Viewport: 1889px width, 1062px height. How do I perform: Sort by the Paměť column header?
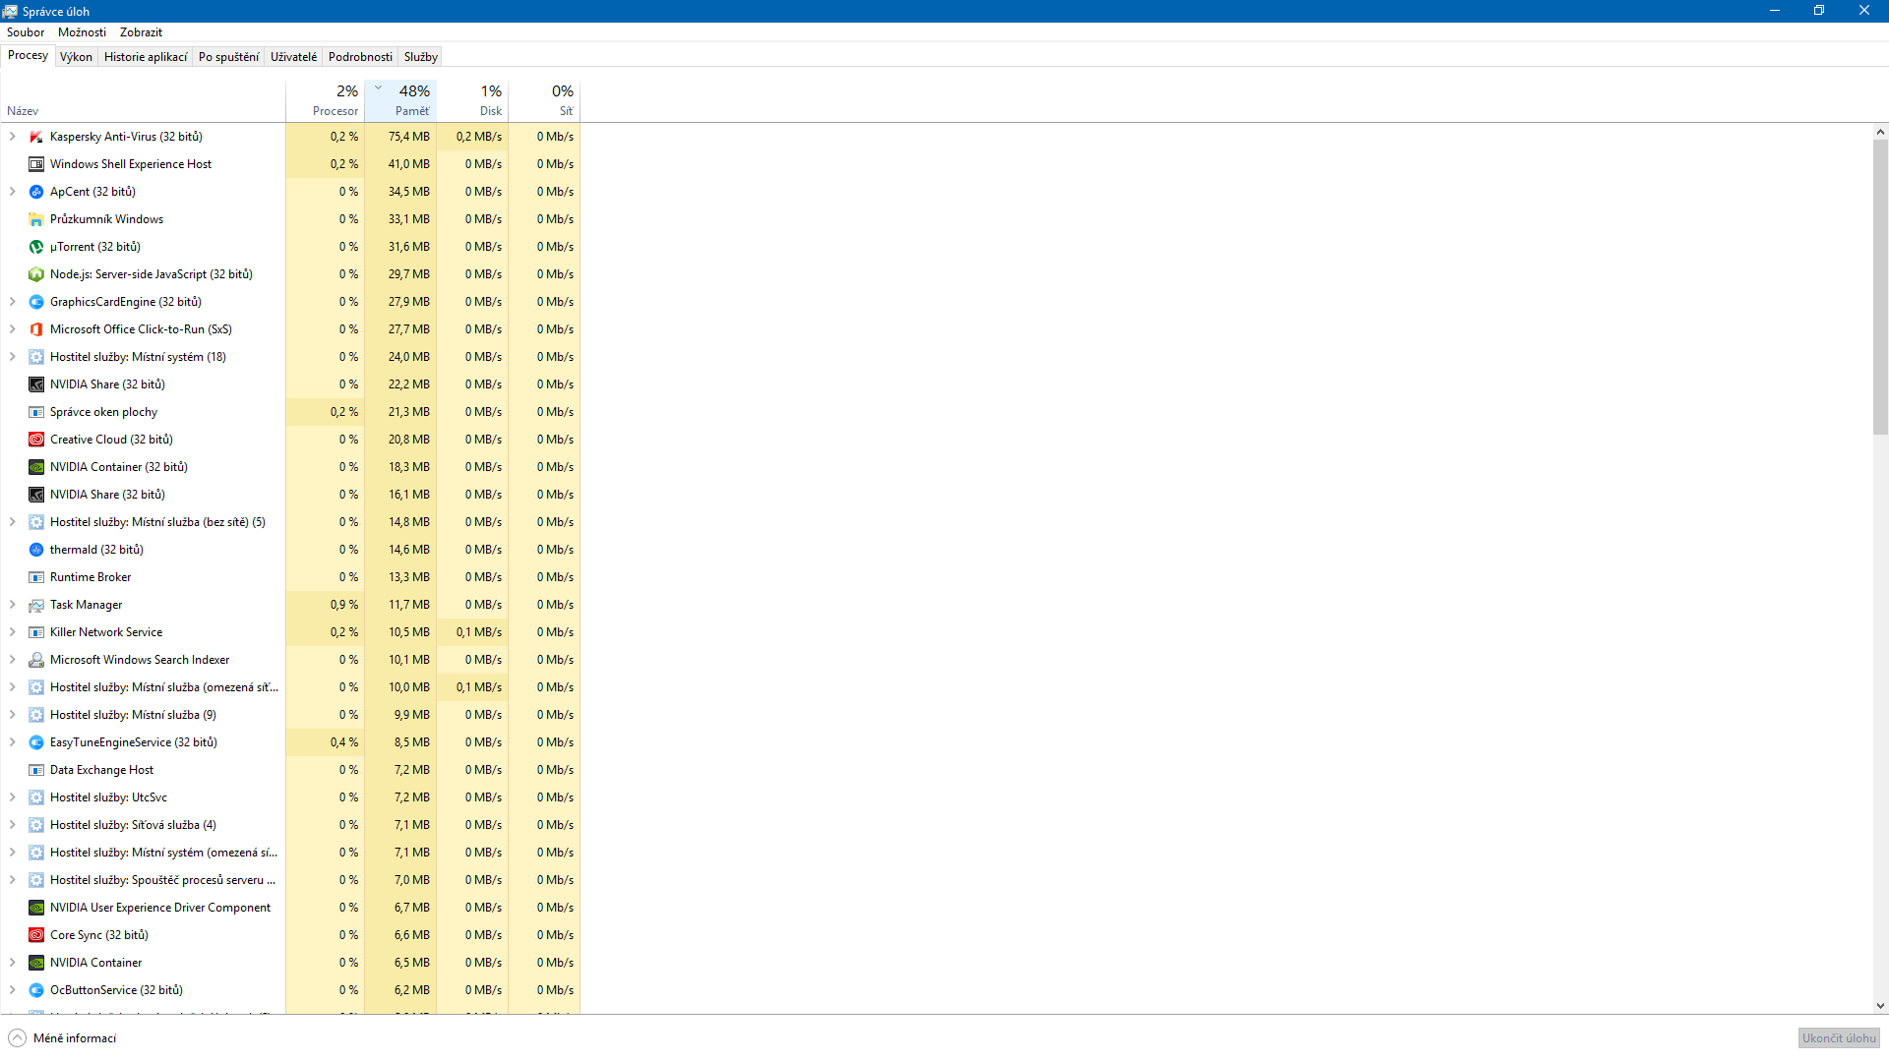400,100
